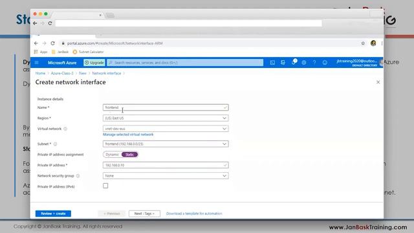This screenshot has height=233, width=414.
Task: Show Subnet info tooltip icon
Action: click(55, 144)
